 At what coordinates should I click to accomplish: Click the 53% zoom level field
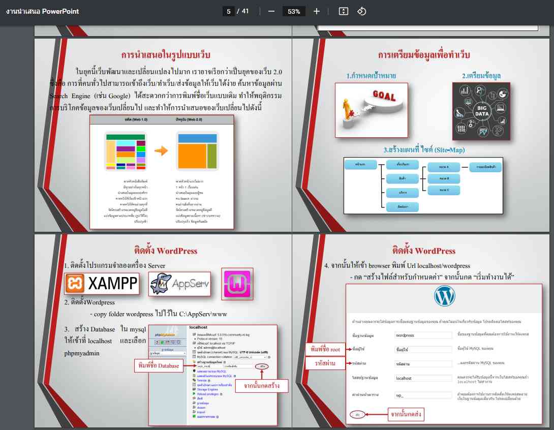tap(294, 11)
